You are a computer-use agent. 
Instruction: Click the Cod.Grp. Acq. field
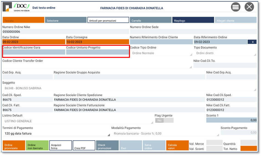pyautogui.click(x=27, y=77)
